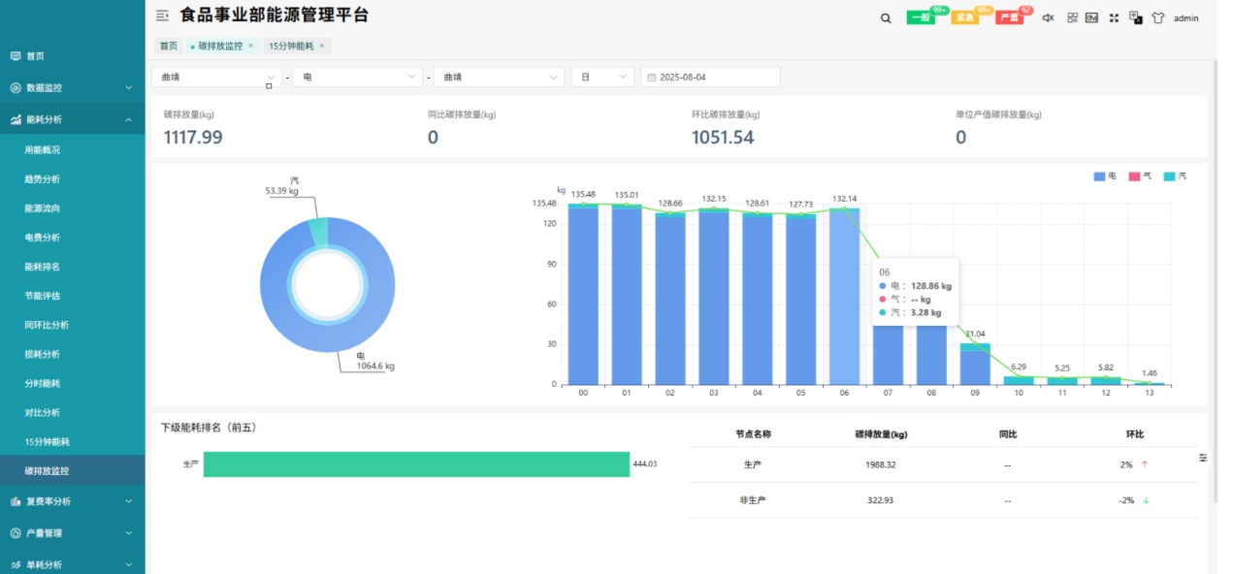Open the search magnifier icon
This screenshot has width=1233, height=574.
coord(886,17)
